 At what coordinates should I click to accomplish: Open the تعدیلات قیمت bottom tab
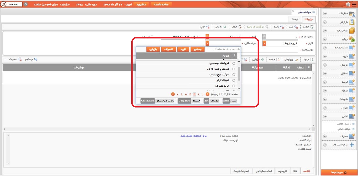point(241,171)
